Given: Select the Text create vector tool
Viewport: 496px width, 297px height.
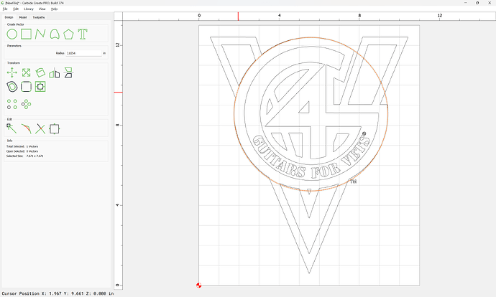Looking at the screenshot, I should 83,34.
